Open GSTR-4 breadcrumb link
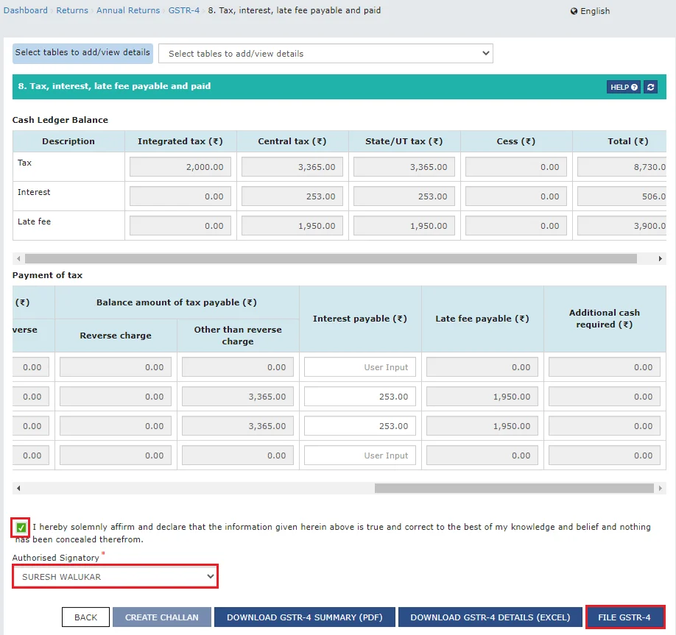This screenshot has height=635, width=676. [x=183, y=10]
